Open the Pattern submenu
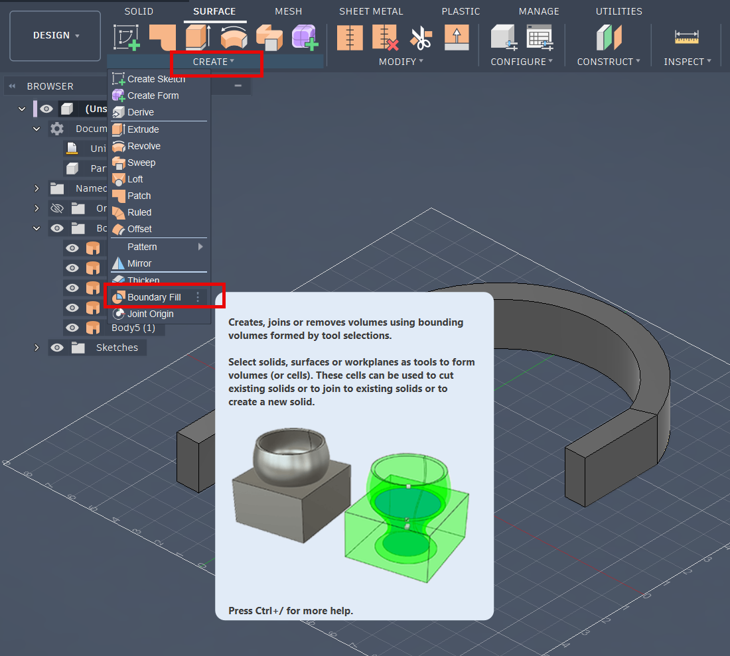Viewport: 730px width, 656px height. [x=159, y=247]
